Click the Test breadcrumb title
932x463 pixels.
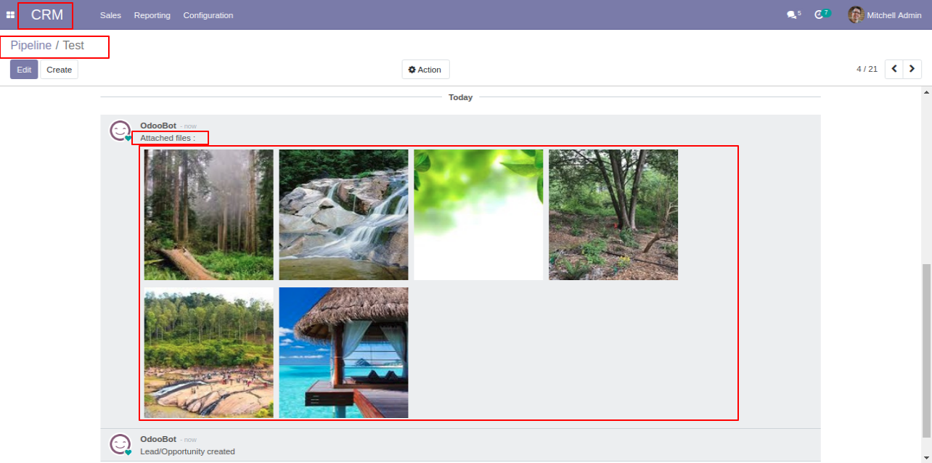73,45
